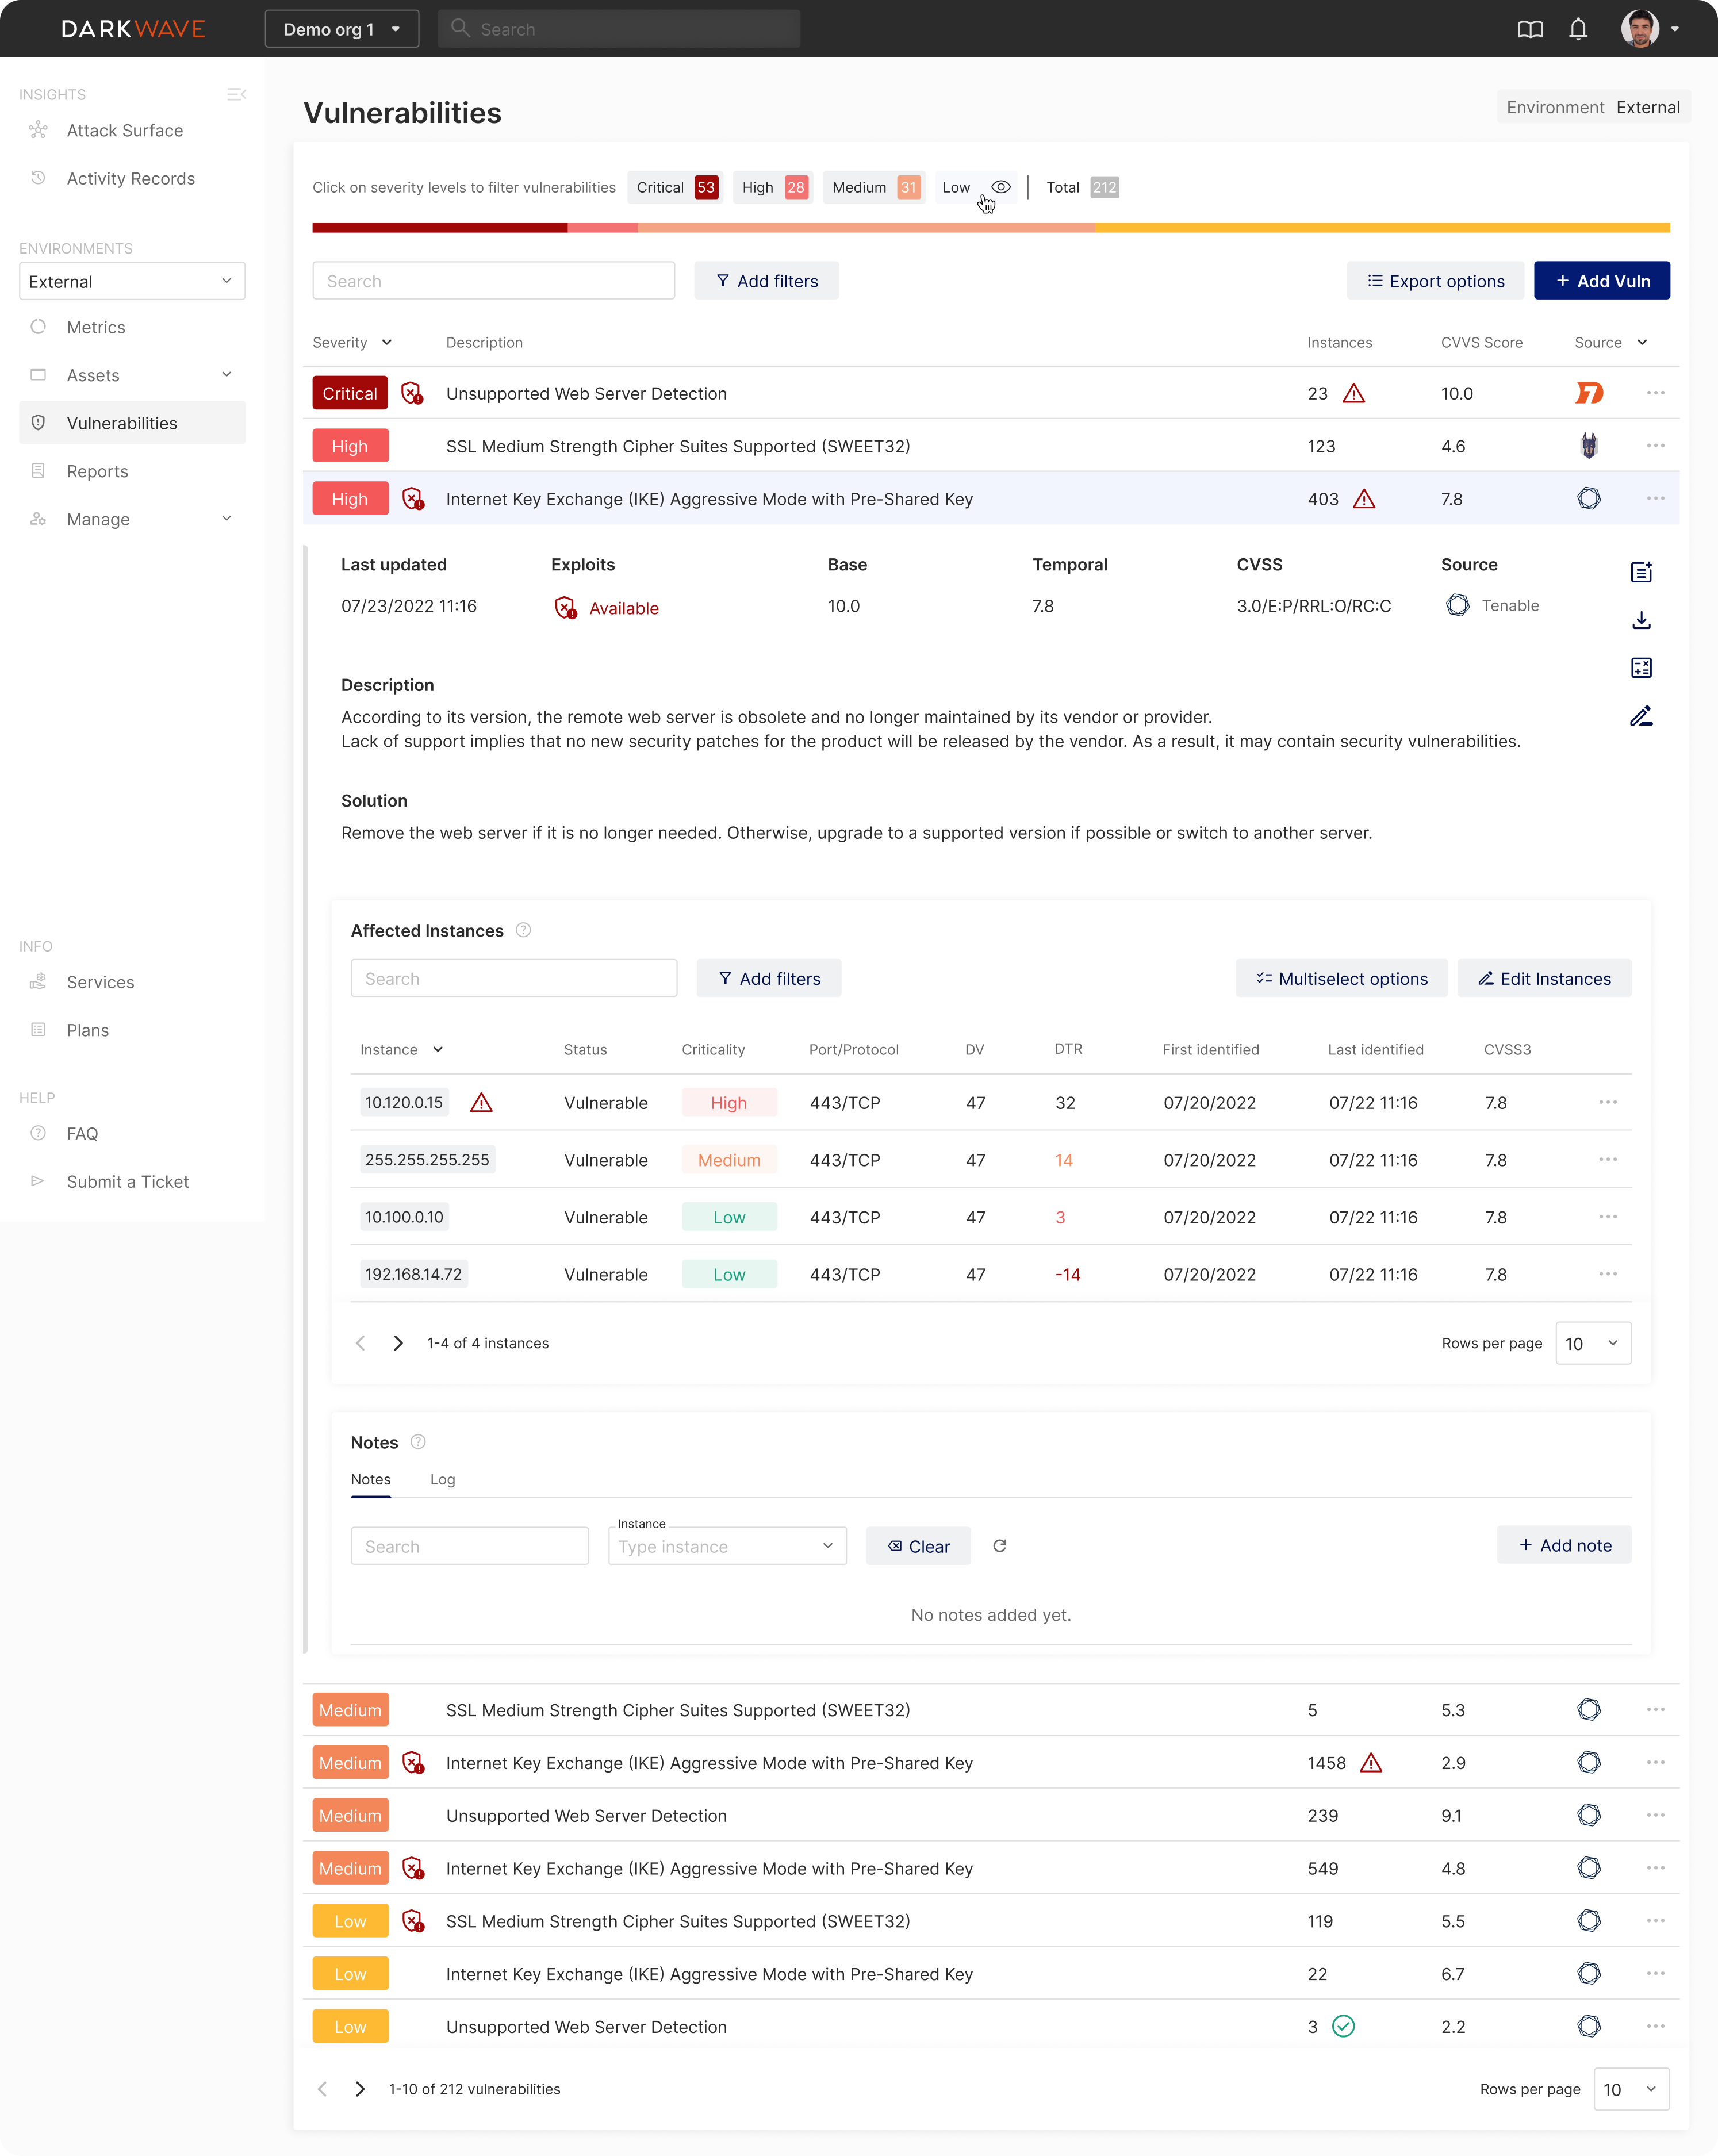This screenshot has height=2156, width=1718.
Task: Open the External environment dropdown
Action: 131,281
